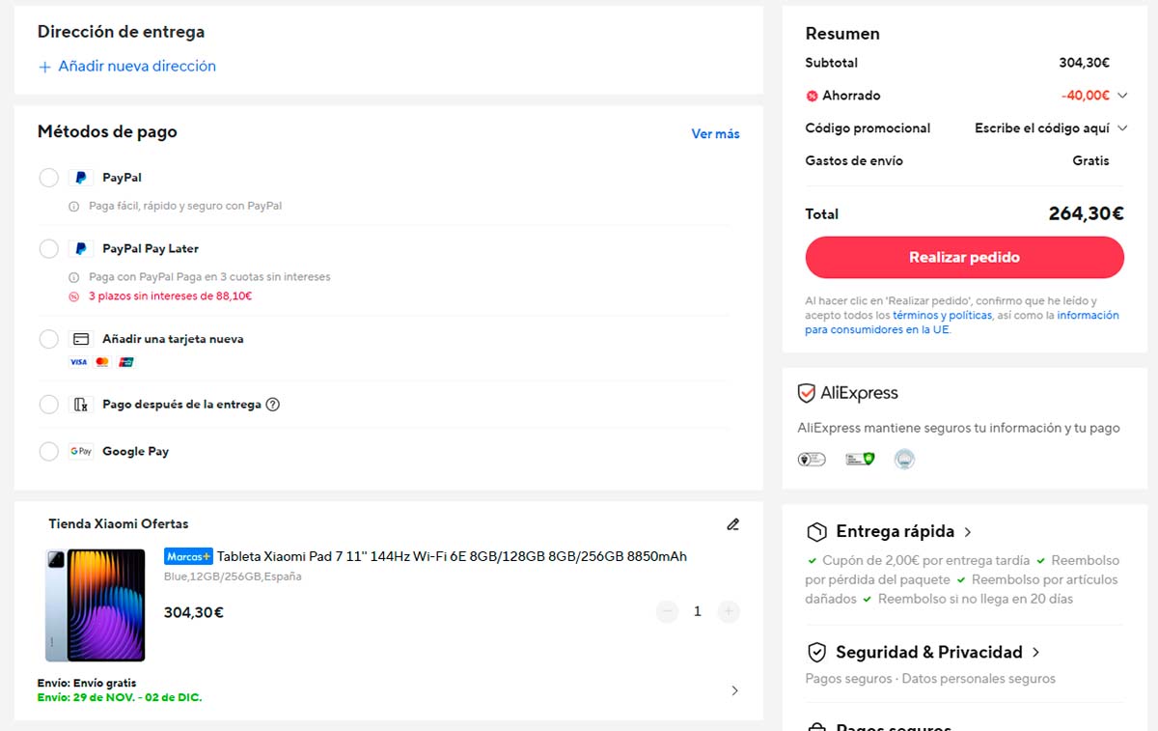Select Google Pay as payment method
Image resolution: width=1158 pixels, height=731 pixels.
pyautogui.click(x=48, y=451)
